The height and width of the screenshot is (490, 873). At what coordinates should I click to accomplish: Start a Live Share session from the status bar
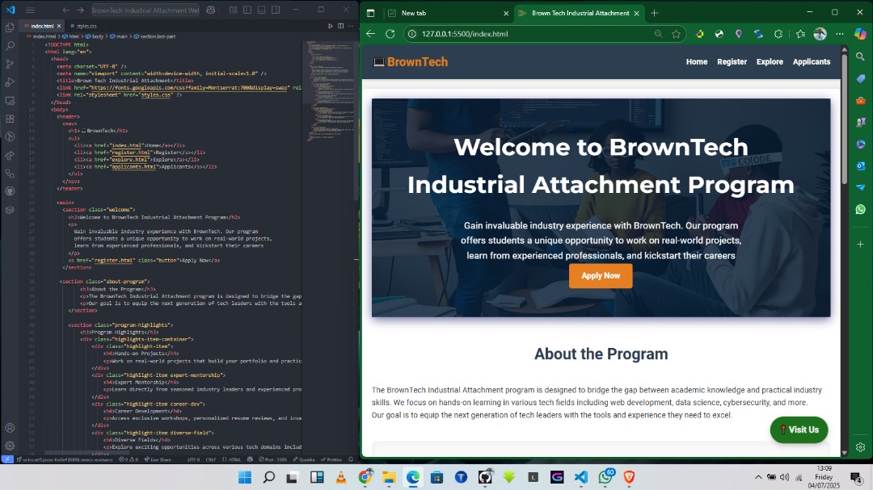coord(158,459)
